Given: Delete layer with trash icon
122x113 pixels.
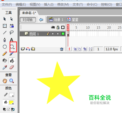Looking at the screenshot, I should pyautogui.click(x=62, y=49).
